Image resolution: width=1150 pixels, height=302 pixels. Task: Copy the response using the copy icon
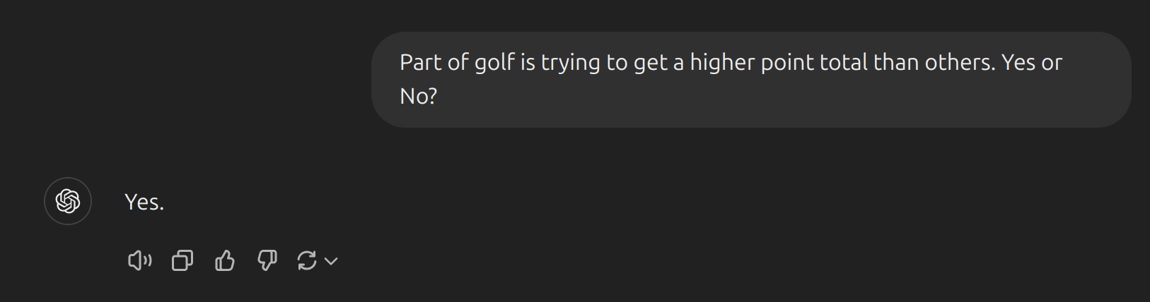click(x=182, y=261)
